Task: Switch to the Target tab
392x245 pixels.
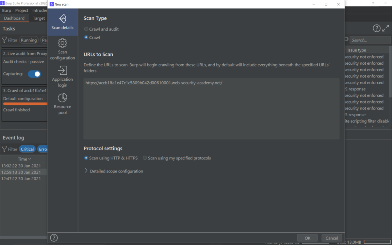Action: (x=39, y=18)
